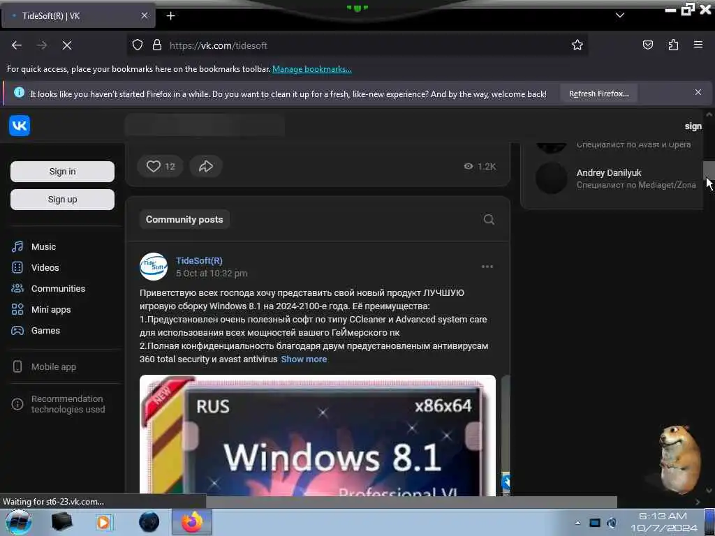Click post date 5 Oct at 10:32 pm
This screenshot has width=715, height=536.
pos(212,274)
